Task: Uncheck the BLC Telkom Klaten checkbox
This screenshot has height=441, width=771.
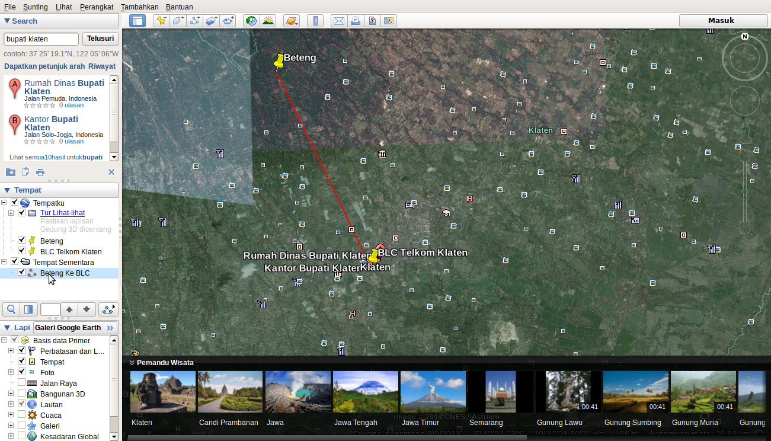Action: click(x=22, y=251)
